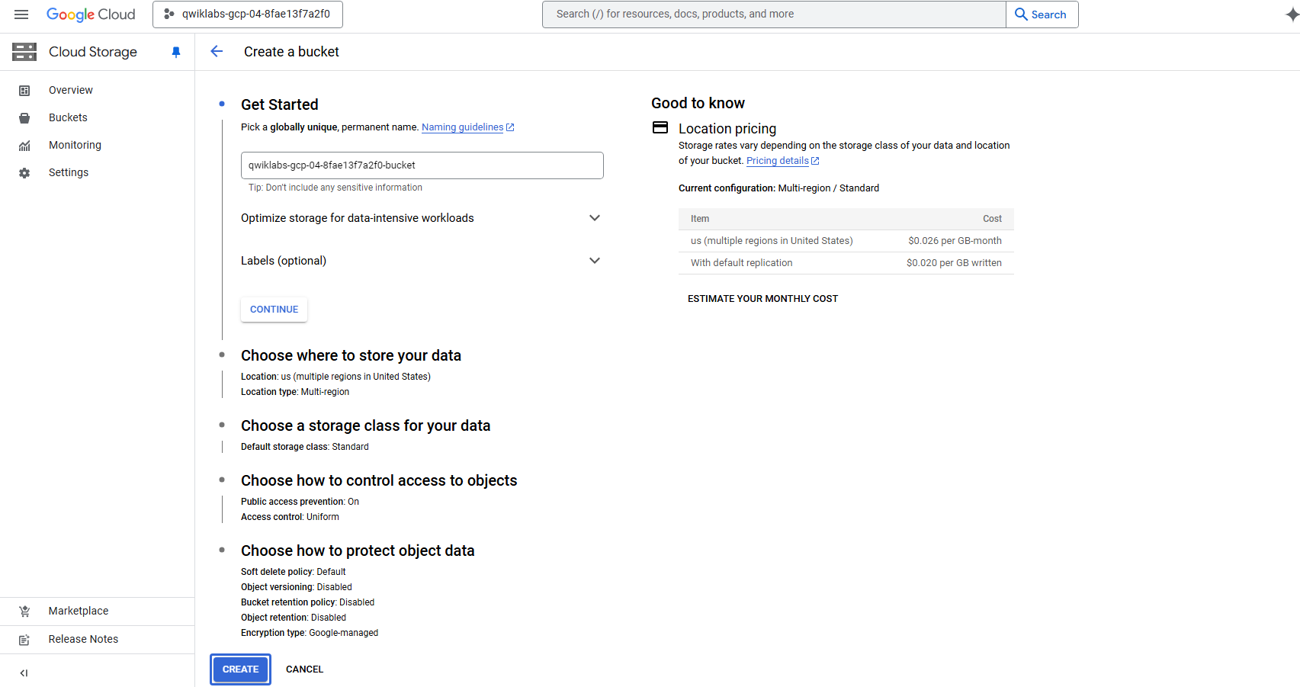1300x687 pixels.
Task: Click 'Soft delete policy: Default' text
Action: 293,572
